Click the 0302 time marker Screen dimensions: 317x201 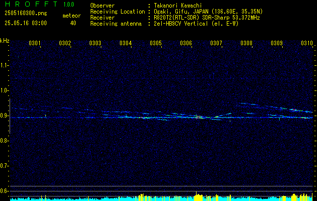click(x=65, y=43)
